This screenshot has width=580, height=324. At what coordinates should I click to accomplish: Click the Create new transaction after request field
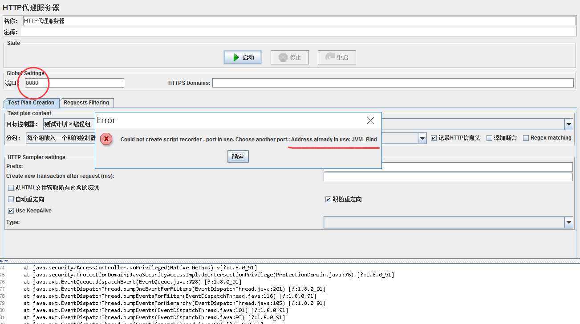[448, 176]
